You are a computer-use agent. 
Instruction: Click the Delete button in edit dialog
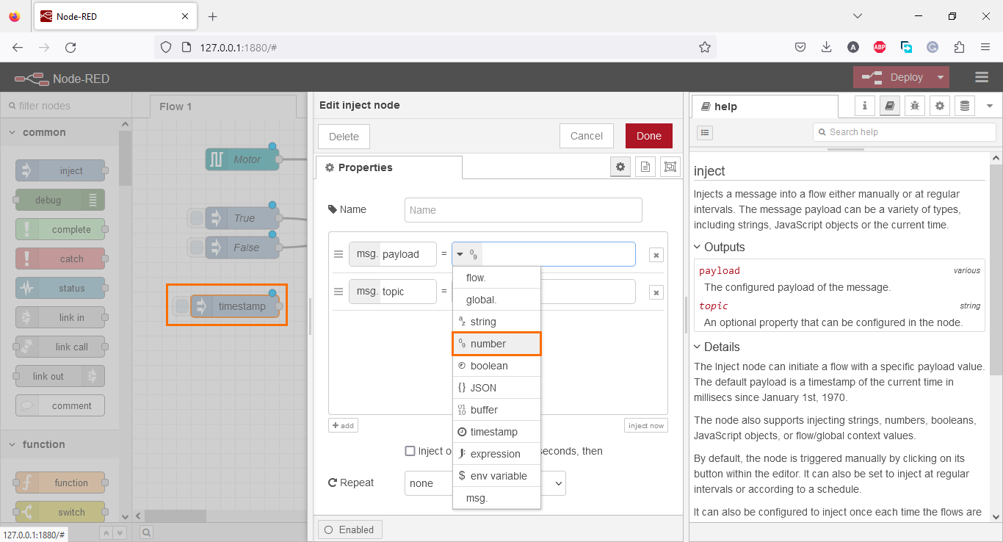point(343,135)
